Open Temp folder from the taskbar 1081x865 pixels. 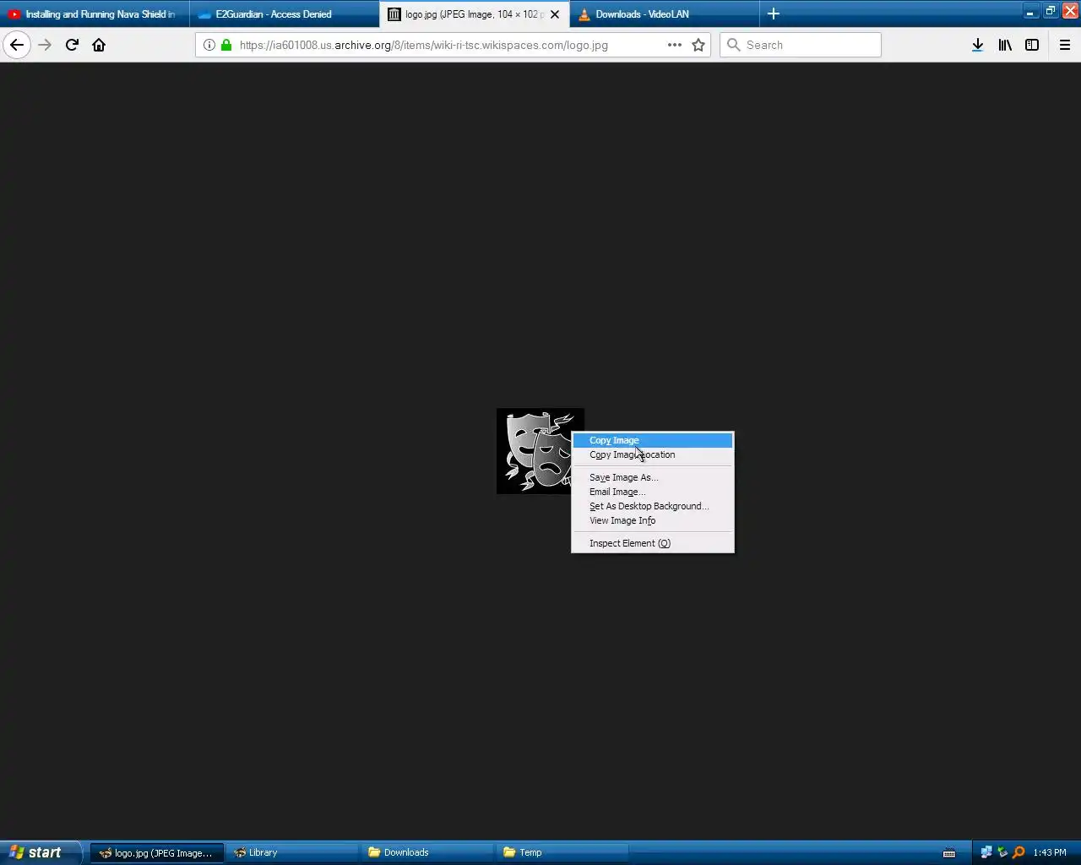pyautogui.click(x=562, y=852)
